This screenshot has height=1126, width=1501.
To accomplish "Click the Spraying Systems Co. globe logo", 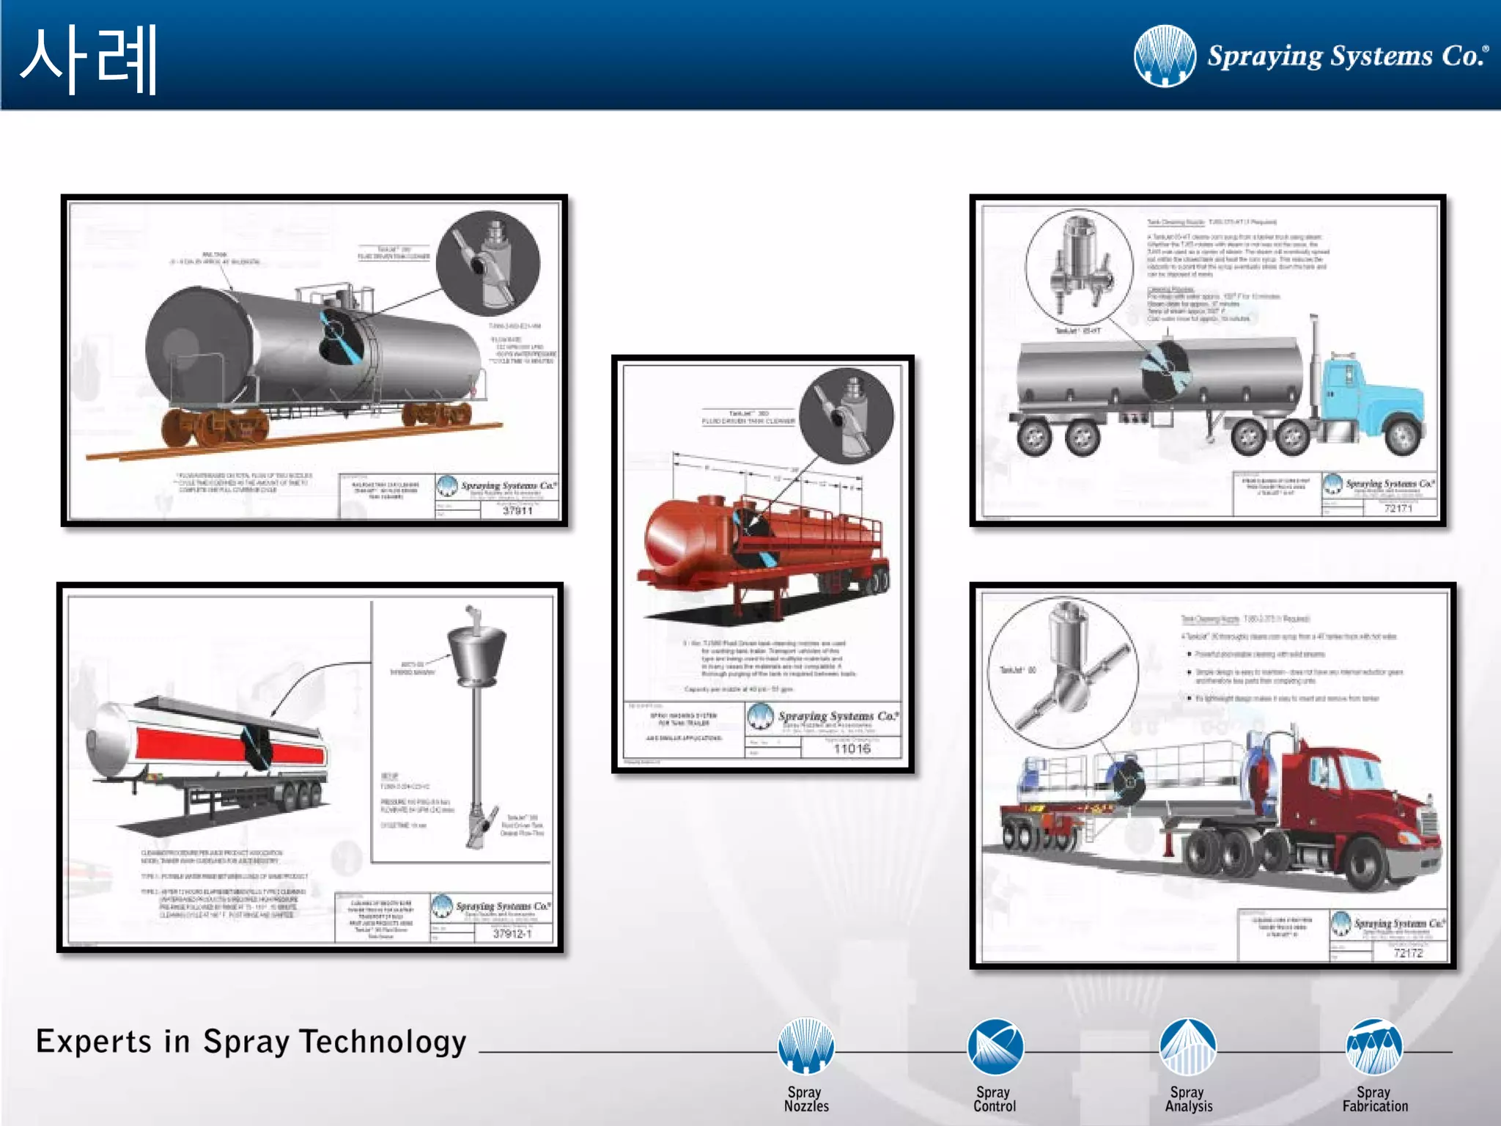I will tap(1164, 56).
